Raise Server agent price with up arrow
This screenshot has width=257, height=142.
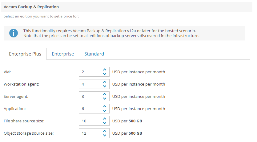pyautogui.click(x=105, y=94)
